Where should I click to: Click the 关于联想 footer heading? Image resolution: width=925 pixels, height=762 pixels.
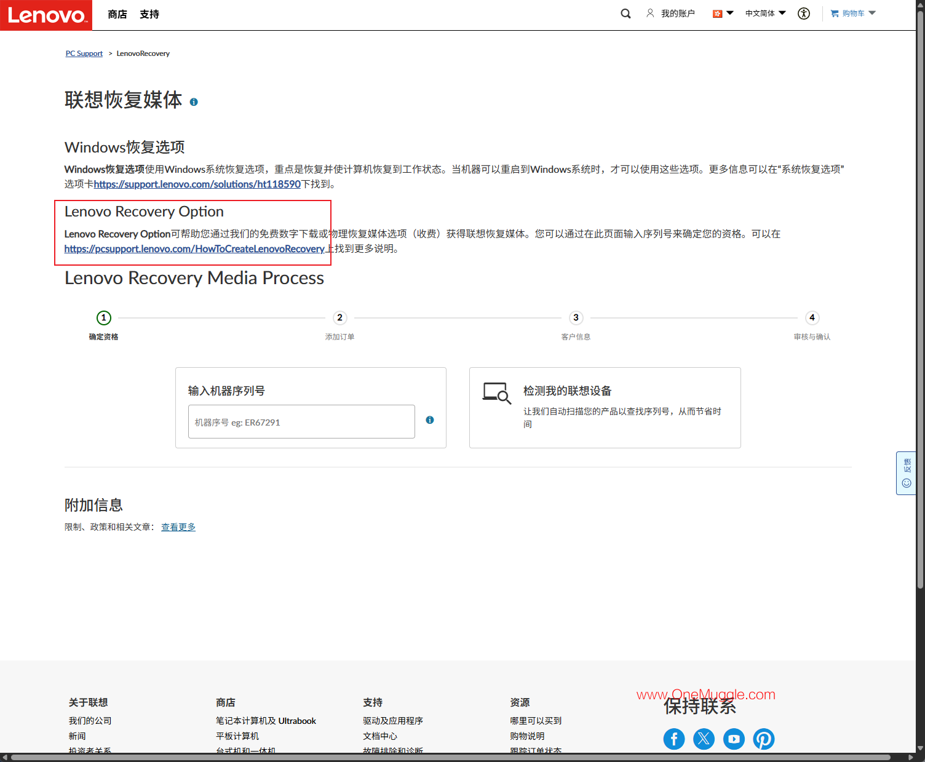[x=89, y=702]
